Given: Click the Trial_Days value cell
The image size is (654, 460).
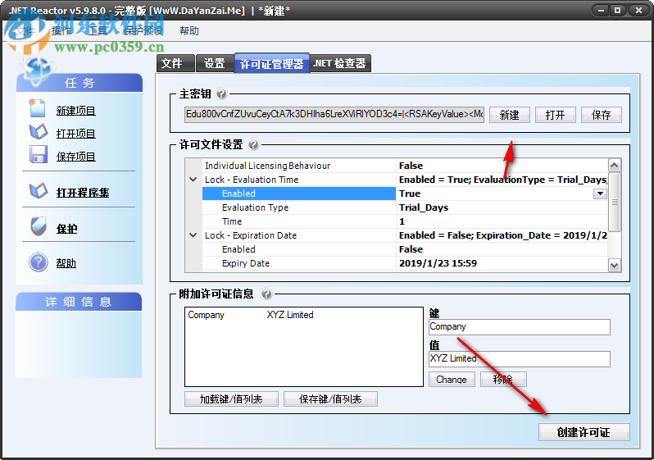Looking at the screenshot, I should [x=502, y=207].
